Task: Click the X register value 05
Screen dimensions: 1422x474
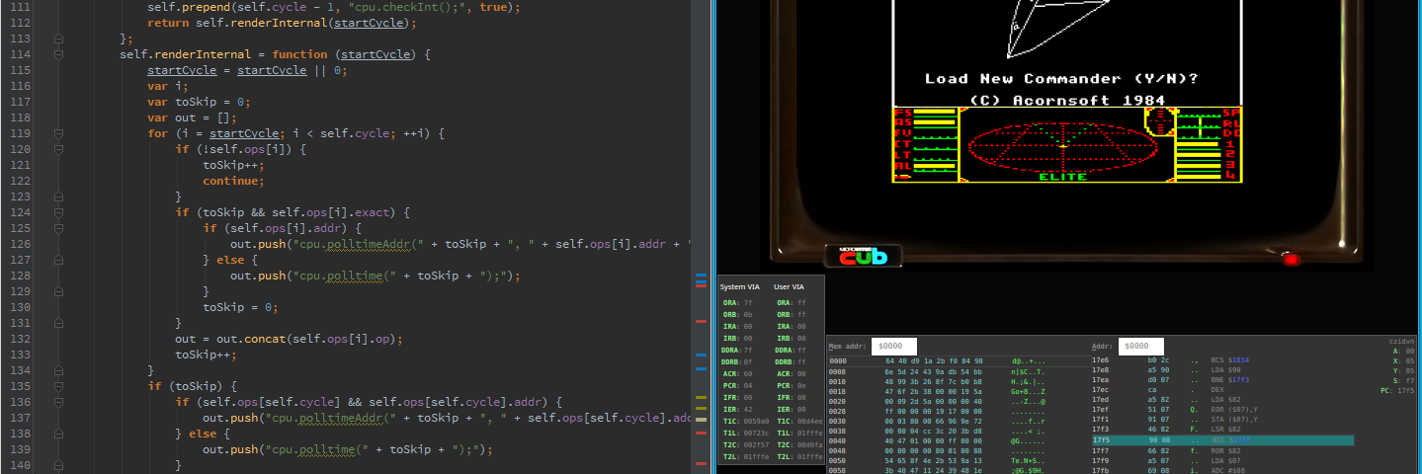Action: (x=1410, y=360)
